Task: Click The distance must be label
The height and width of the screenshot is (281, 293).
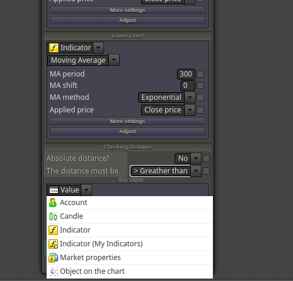Action: 86,171
